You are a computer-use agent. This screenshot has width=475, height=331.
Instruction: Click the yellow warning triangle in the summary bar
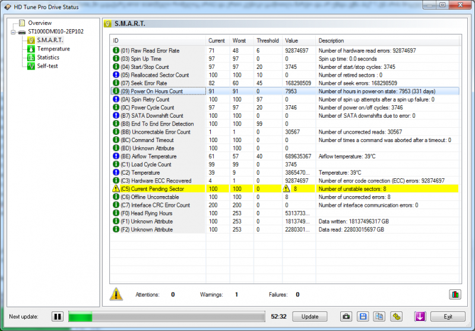point(116,294)
